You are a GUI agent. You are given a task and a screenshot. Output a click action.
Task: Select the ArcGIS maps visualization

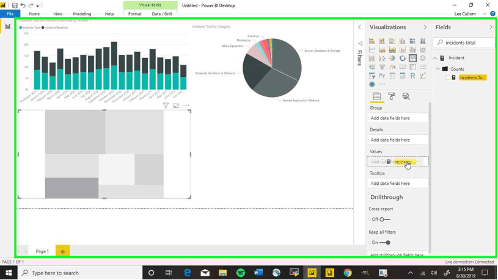(x=372, y=84)
